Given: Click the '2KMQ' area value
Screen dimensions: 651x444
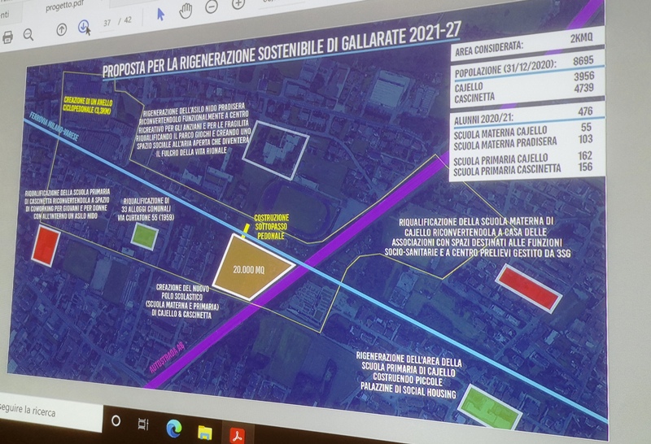Looking at the screenshot, I should click(582, 37).
